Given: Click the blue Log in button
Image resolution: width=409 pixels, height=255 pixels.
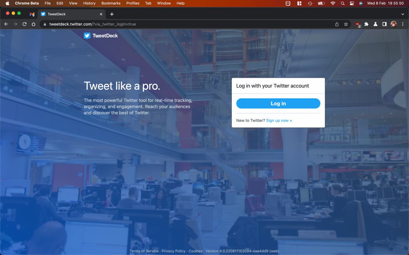Looking at the screenshot, I should click(278, 103).
